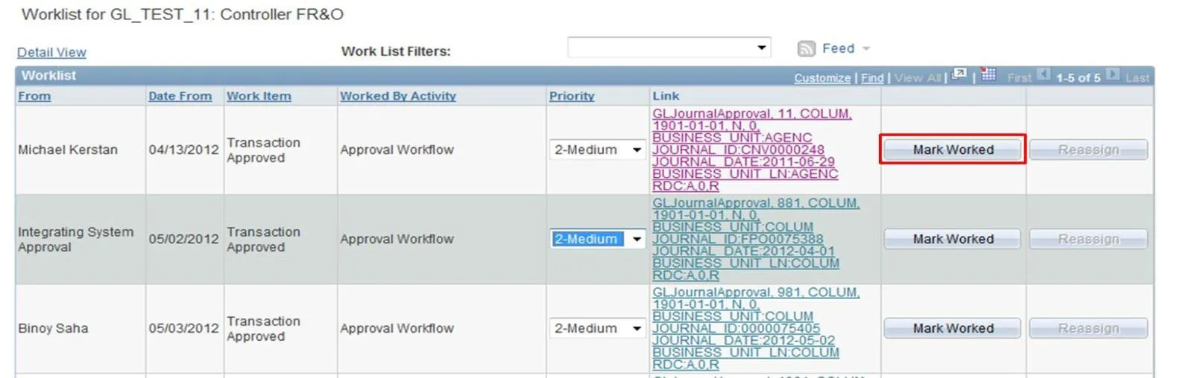Image resolution: width=1180 pixels, height=378 pixels.
Task: Mark Worked for Integrating System Approval row
Action: (953, 239)
